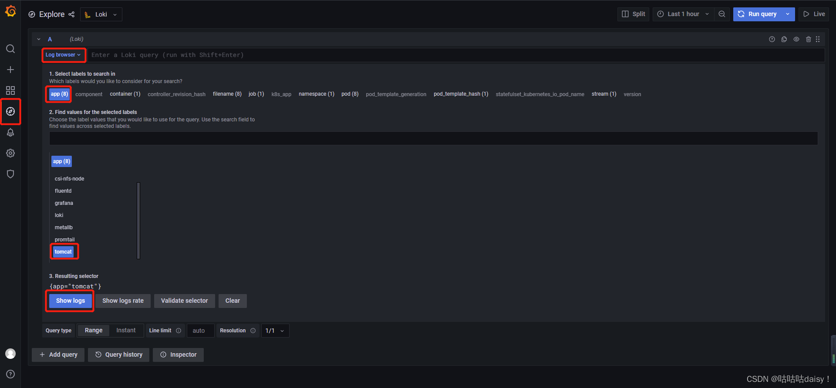Click the Split view button
The width and height of the screenshot is (836, 388).
click(x=634, y=14)
